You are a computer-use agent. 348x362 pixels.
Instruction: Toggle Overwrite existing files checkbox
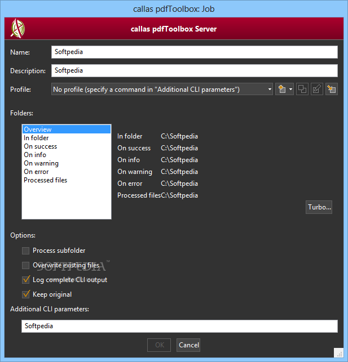tap(26, 265)
